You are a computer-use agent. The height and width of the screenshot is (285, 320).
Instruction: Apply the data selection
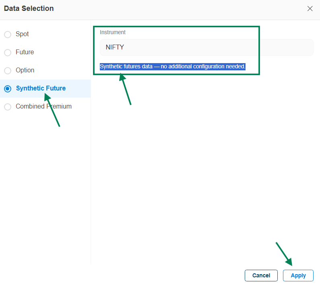(298, 275)
